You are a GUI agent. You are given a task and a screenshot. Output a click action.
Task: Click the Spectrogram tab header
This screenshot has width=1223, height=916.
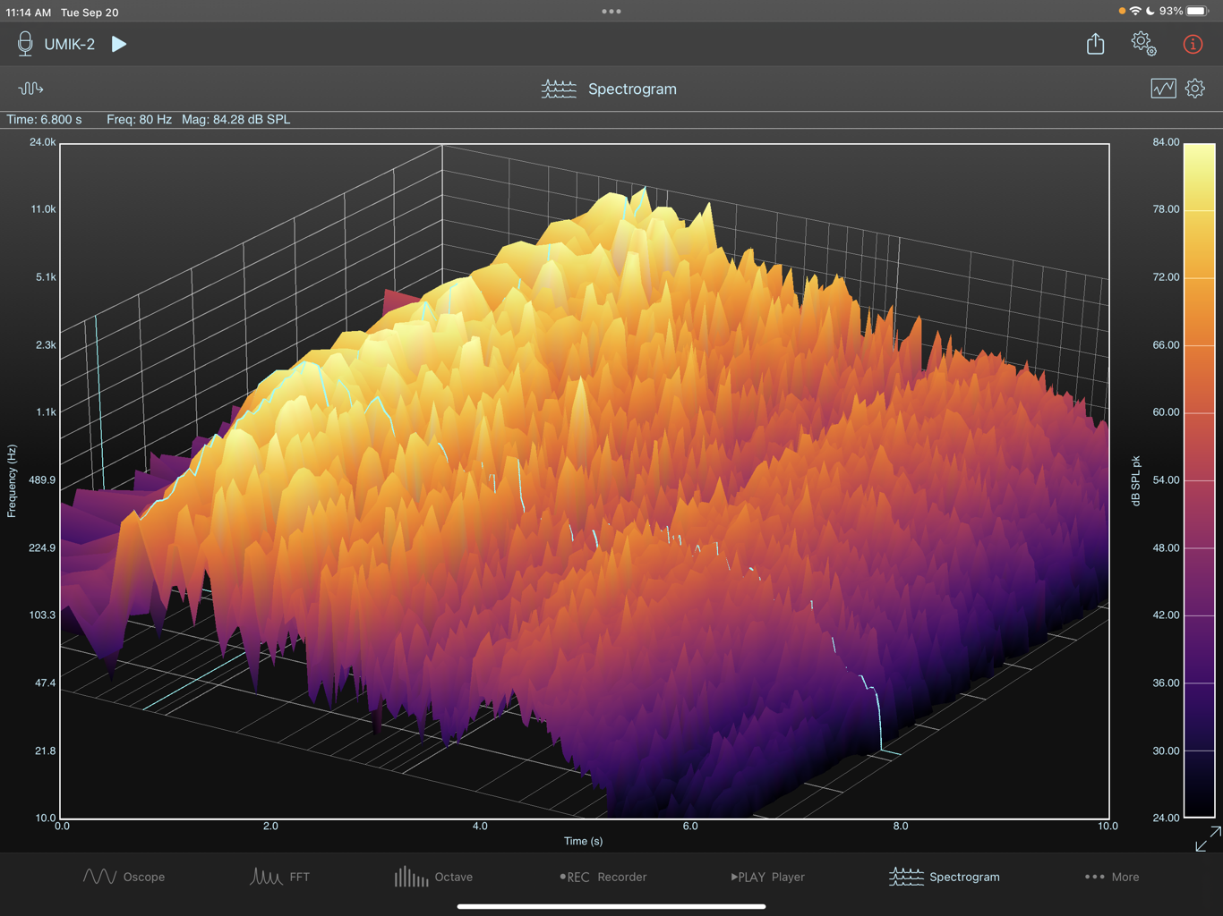click(x=610, y=89)
